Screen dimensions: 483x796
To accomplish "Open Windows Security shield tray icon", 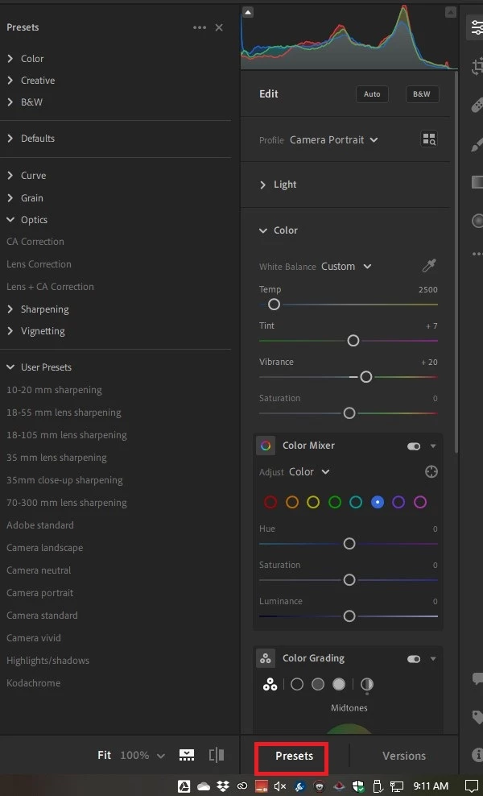I will coord(358,786).
